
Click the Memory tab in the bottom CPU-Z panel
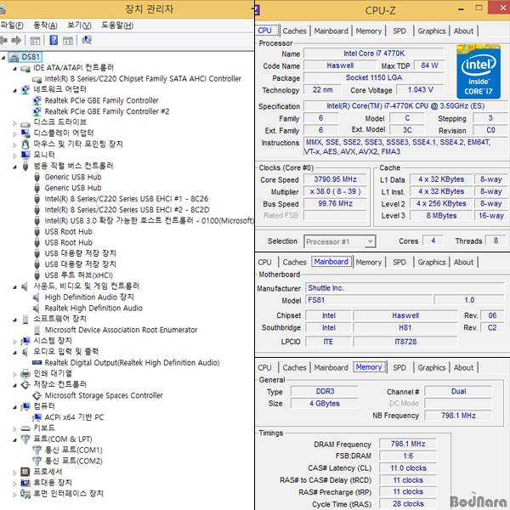[369, 367]
